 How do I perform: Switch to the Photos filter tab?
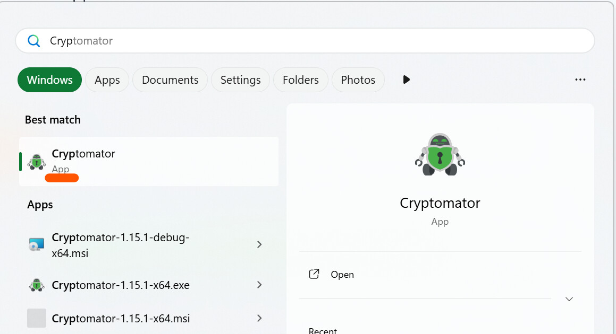click(x=358, y=80)
